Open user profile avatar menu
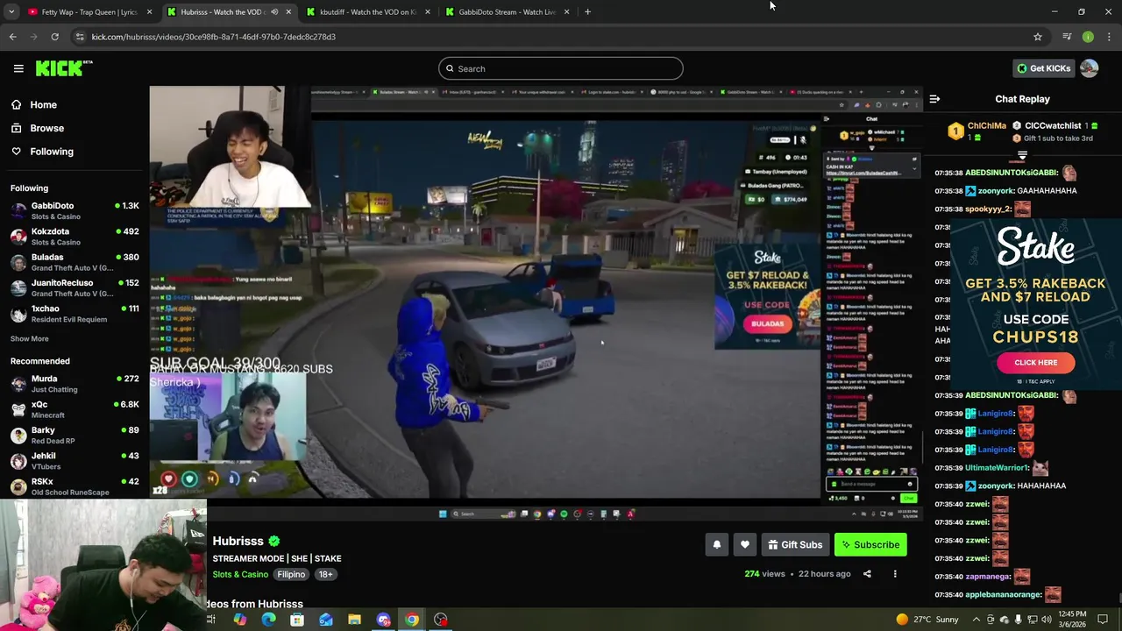 (x=1090, y=68)
